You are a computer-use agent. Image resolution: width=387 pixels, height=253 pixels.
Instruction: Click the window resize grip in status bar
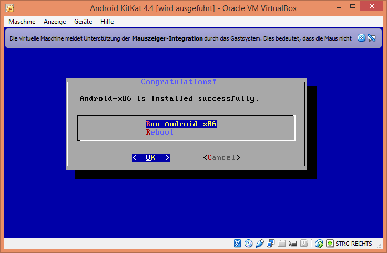coord(379,245)
